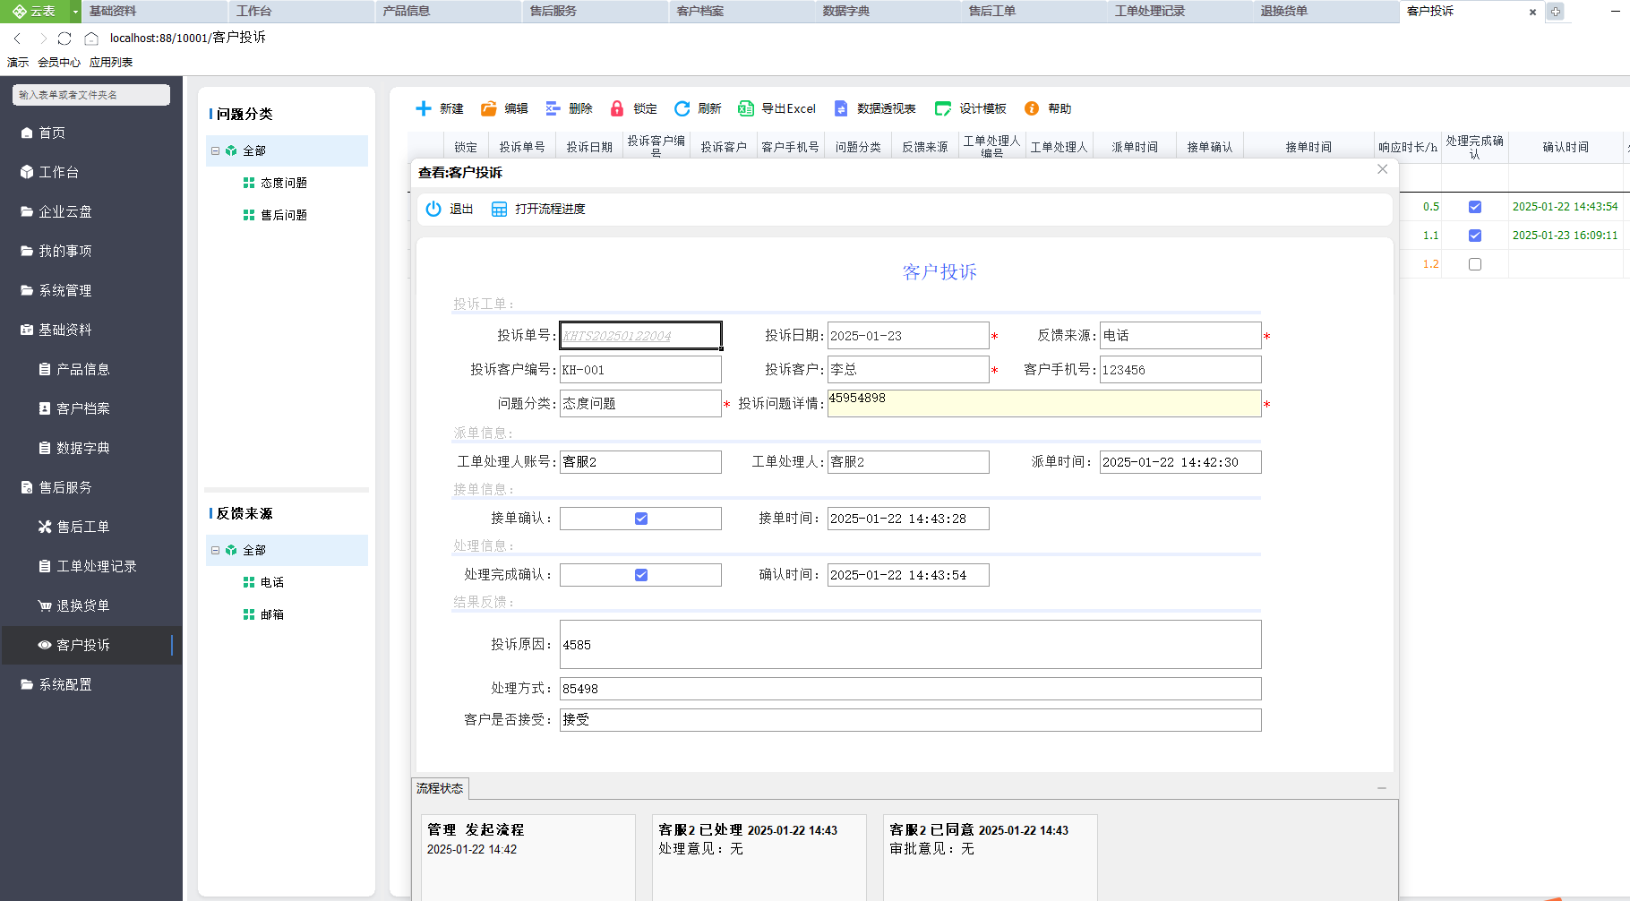Click the 编辑 folder icon
Viewport: 1630px width, 901px height.
point(489,108)
